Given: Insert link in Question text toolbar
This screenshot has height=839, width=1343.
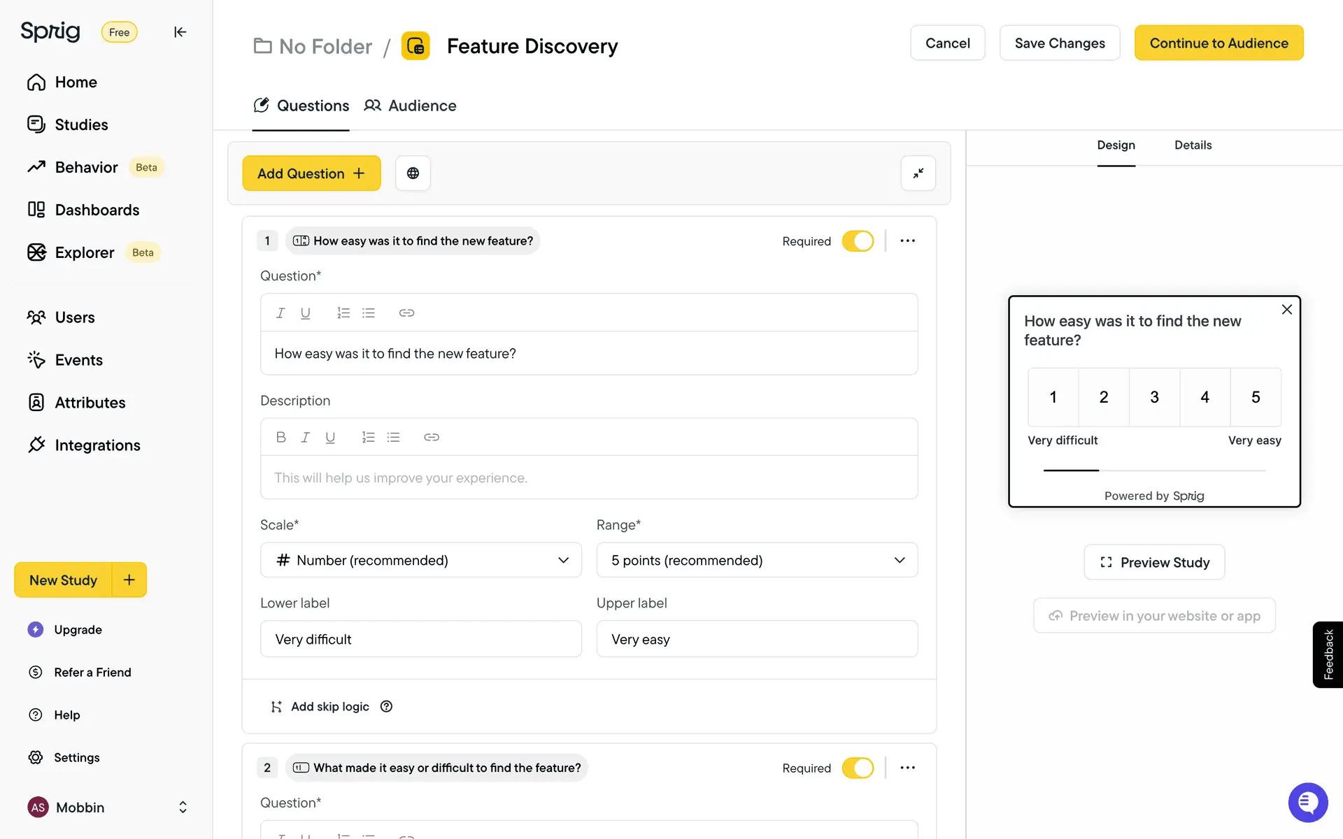Looking at the screenshot, I should (406, 313).
